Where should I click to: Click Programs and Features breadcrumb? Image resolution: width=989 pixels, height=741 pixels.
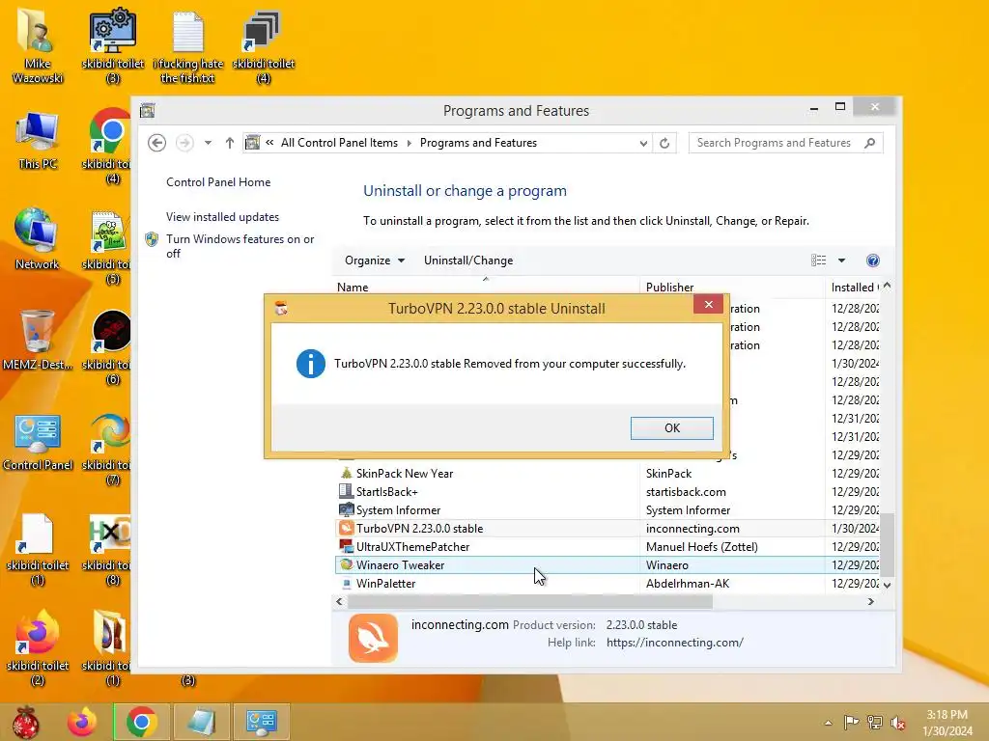click(478, 143)
